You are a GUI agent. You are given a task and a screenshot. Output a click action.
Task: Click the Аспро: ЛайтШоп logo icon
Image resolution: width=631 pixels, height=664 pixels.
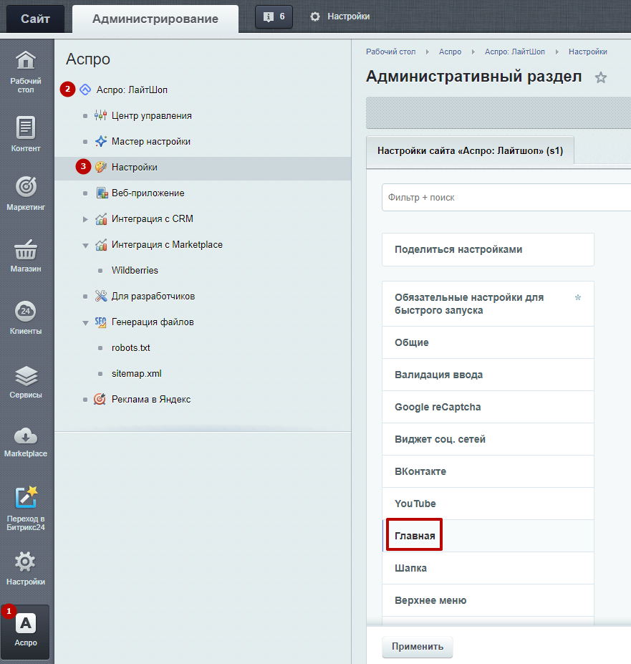coord(85,90)
